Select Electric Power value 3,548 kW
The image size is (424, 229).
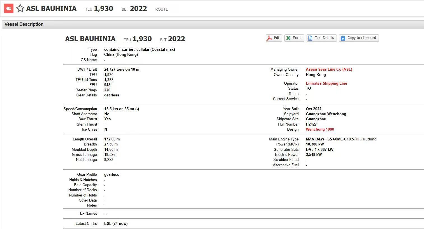[x=314, y=155]
